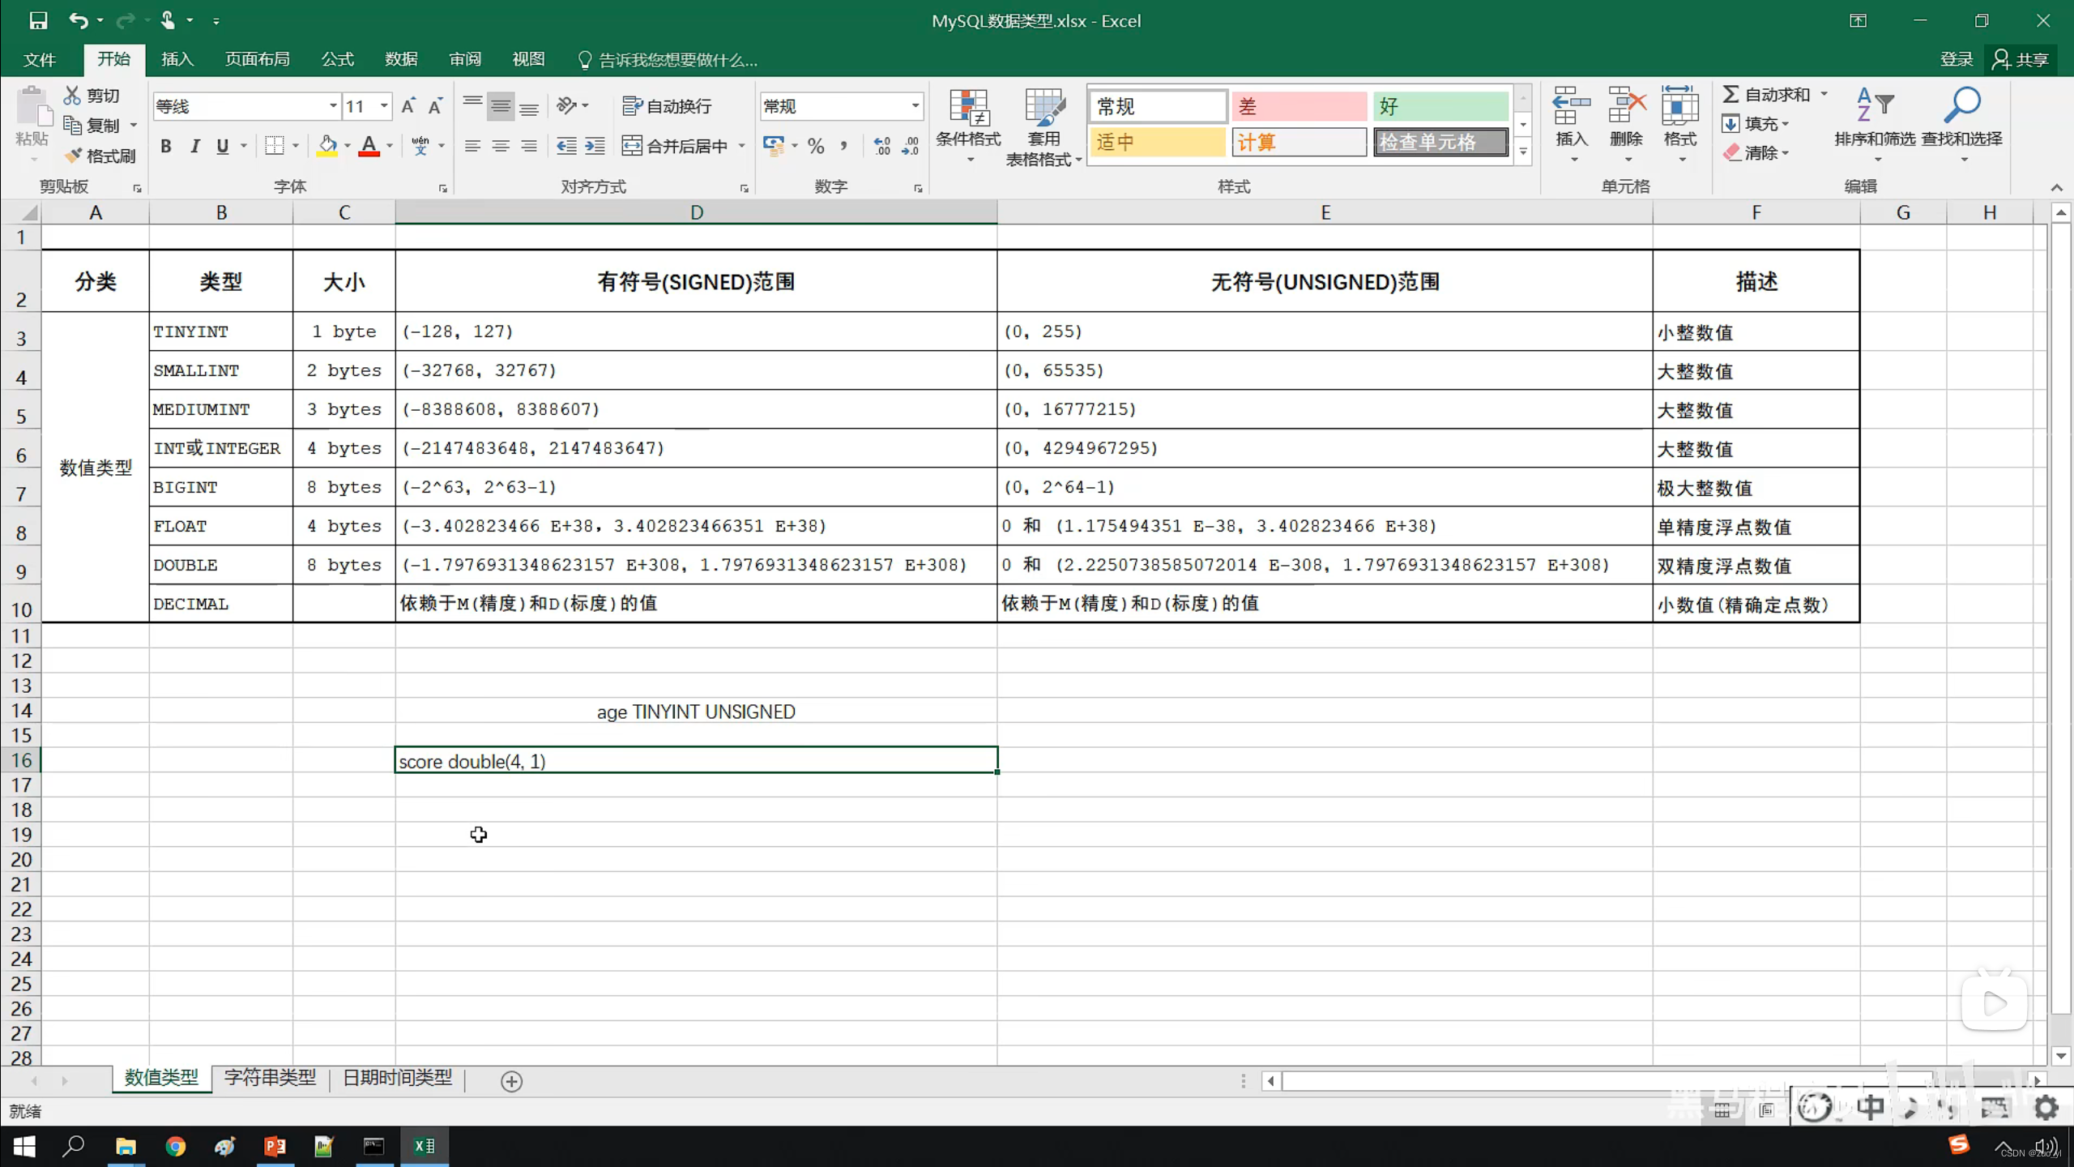2074x1167 pixels.
Task: Click the Share (共享) button
Action: click(x=2021, y=59)
